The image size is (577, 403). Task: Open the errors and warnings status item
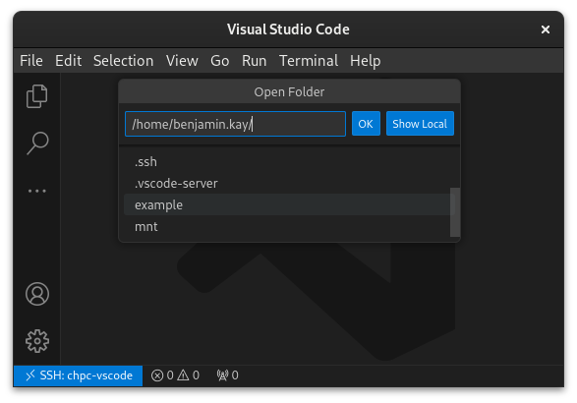click(x=175, y=375)
